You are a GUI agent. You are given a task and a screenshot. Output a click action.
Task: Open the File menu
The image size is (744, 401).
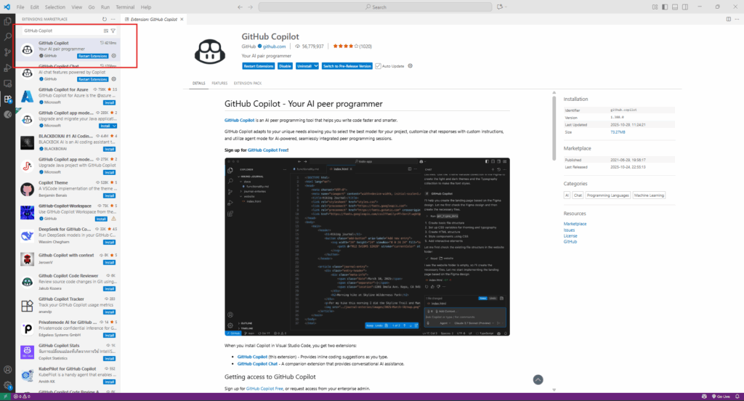(x=20, y=7)
